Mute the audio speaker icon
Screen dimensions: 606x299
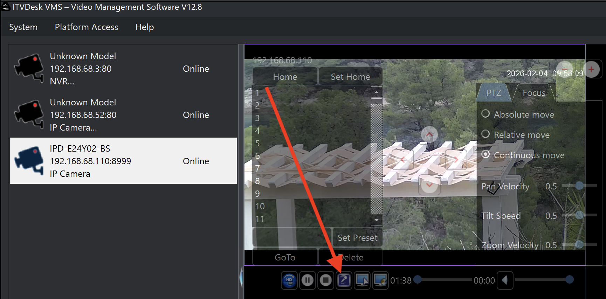505,280
